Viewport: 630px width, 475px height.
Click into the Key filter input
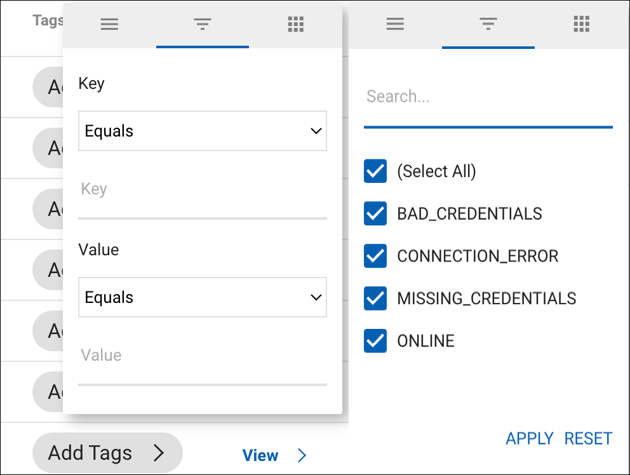click(202, 189)
